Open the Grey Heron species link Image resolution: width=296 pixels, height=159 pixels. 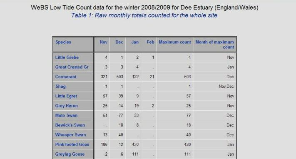[x=66, y=106]
